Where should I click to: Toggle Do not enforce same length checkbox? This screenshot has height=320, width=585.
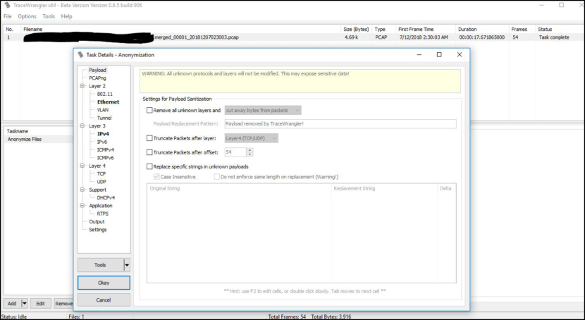(217, 177)
